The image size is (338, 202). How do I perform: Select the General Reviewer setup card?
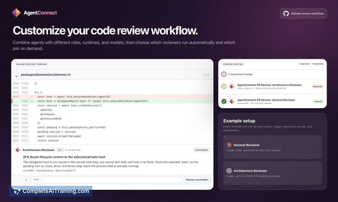coord(273,147)
